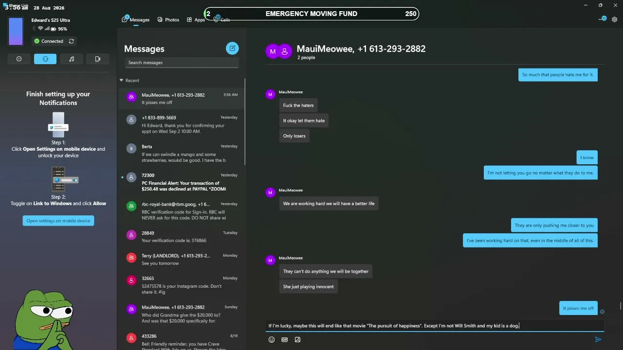Click the "It okay let them hate" message

(x=304, y=121)
